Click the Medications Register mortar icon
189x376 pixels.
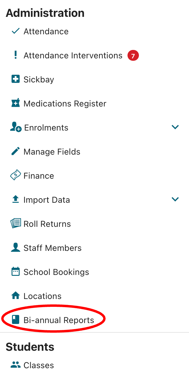point(15,103)
